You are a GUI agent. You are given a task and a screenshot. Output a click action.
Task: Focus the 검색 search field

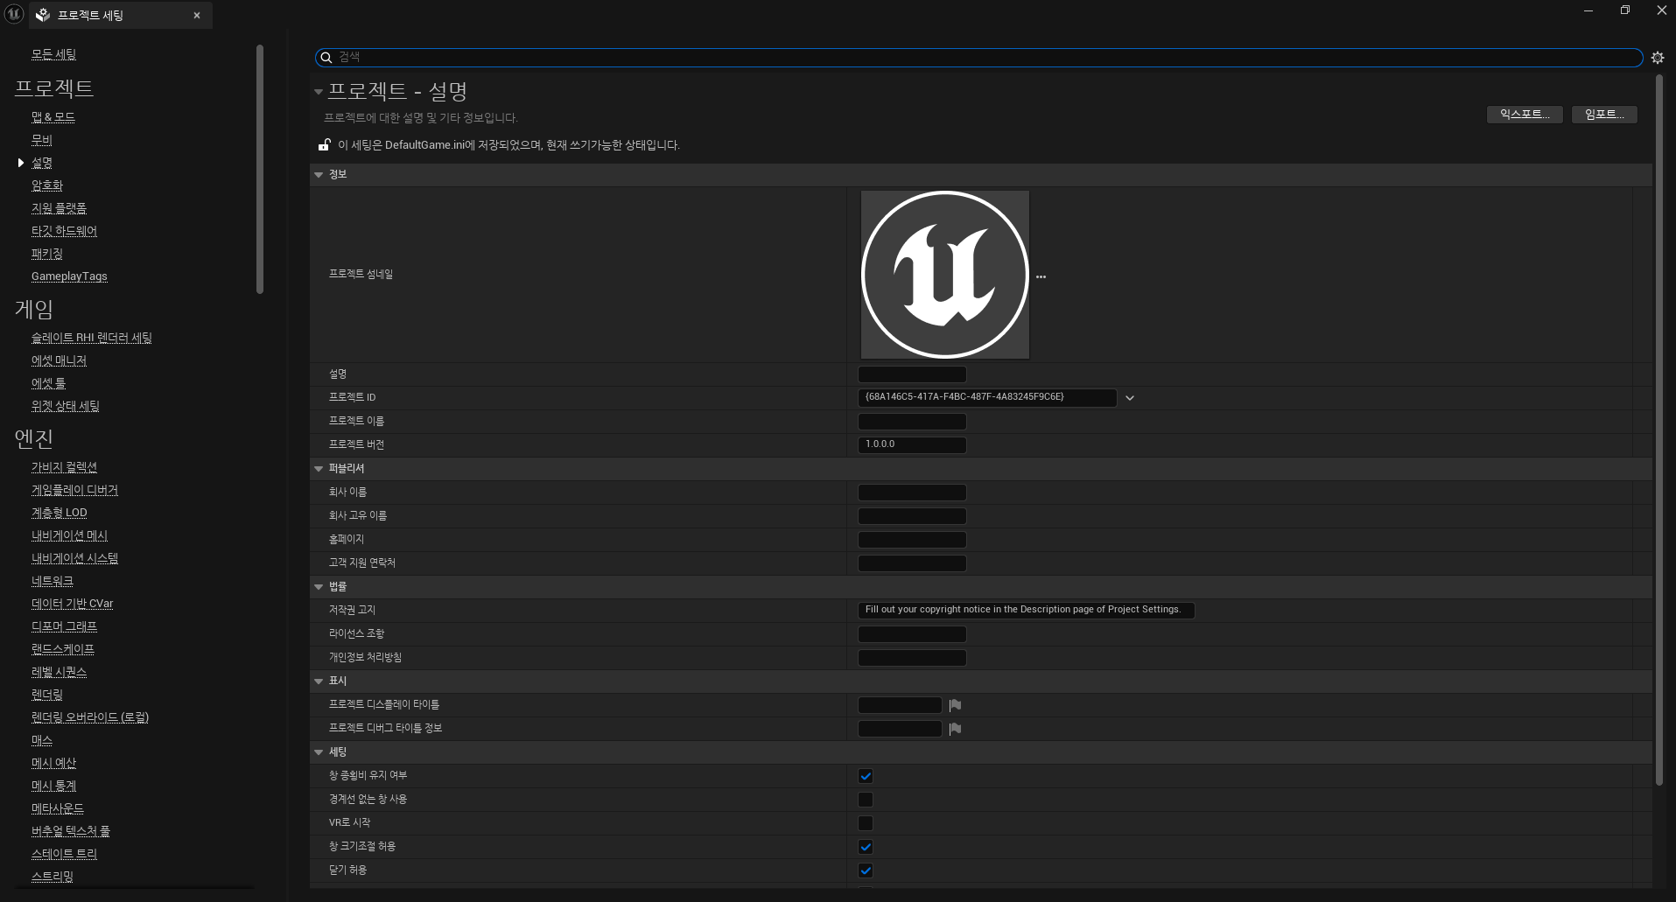[978, 58]
